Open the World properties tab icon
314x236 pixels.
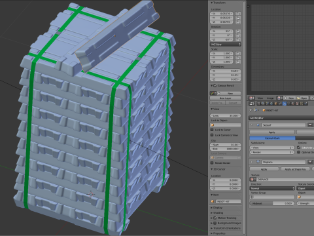[x=271, y=104]
